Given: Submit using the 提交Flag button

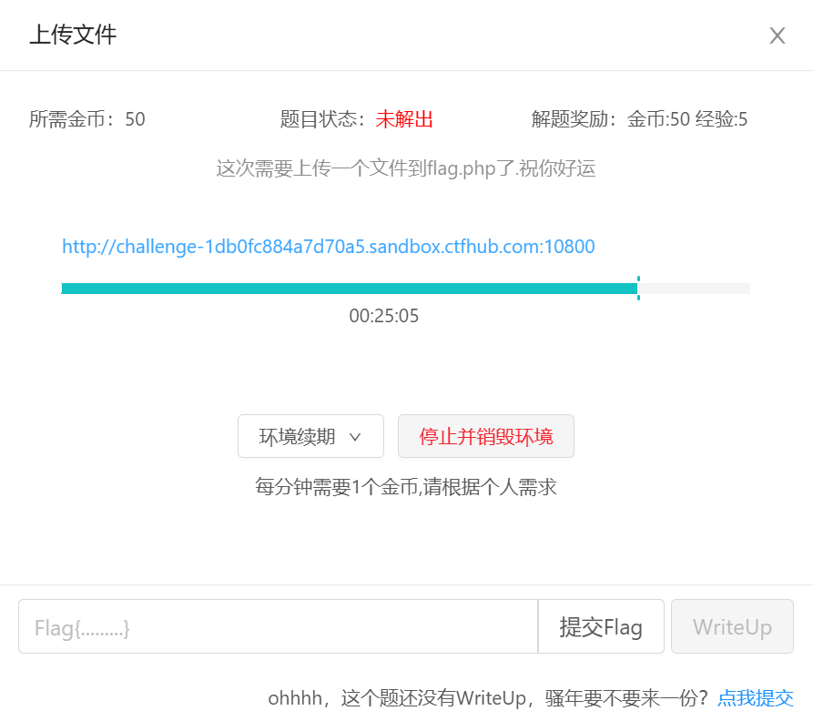Looking at the screenshot, I should [x=601, y=626].
